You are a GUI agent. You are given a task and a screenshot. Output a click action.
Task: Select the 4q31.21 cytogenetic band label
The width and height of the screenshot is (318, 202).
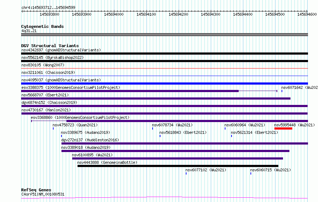29,31
